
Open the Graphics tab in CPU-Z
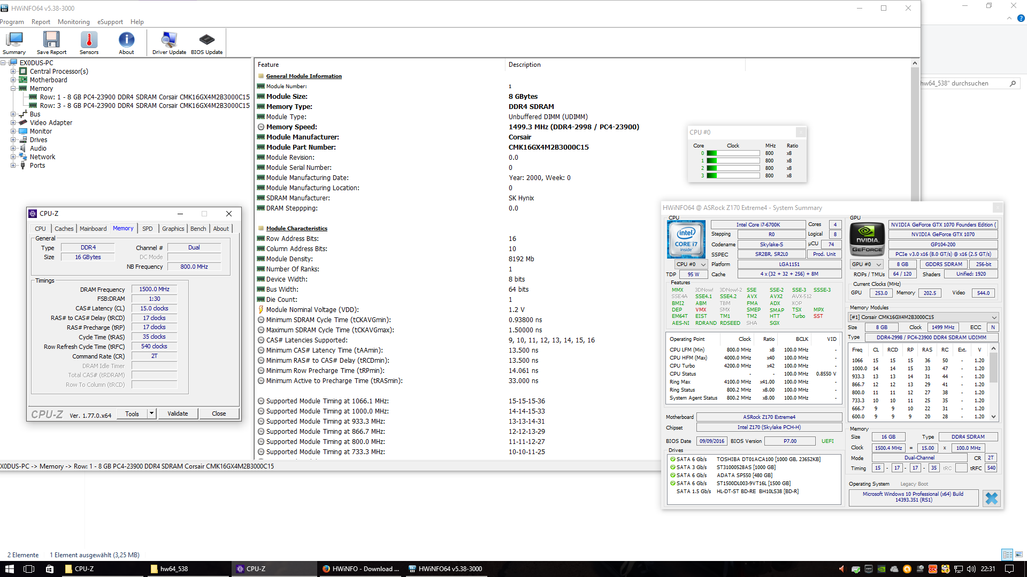(x=173, y=229)
